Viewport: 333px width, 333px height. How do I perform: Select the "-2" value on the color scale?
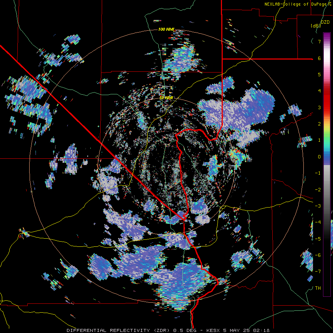tap(318, 190)
